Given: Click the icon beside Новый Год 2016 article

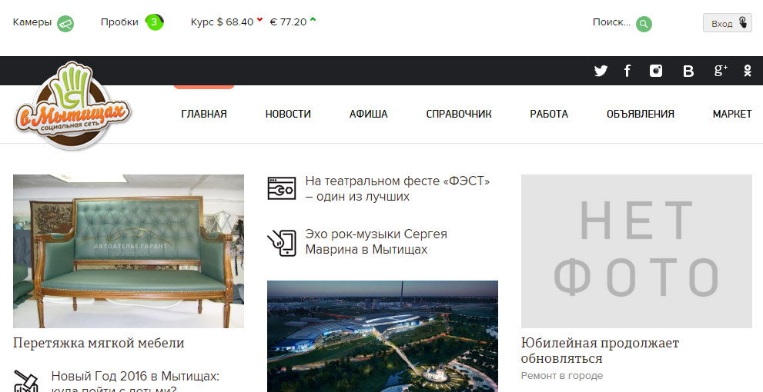Looking at the screenshot, I should pos(26,381).
